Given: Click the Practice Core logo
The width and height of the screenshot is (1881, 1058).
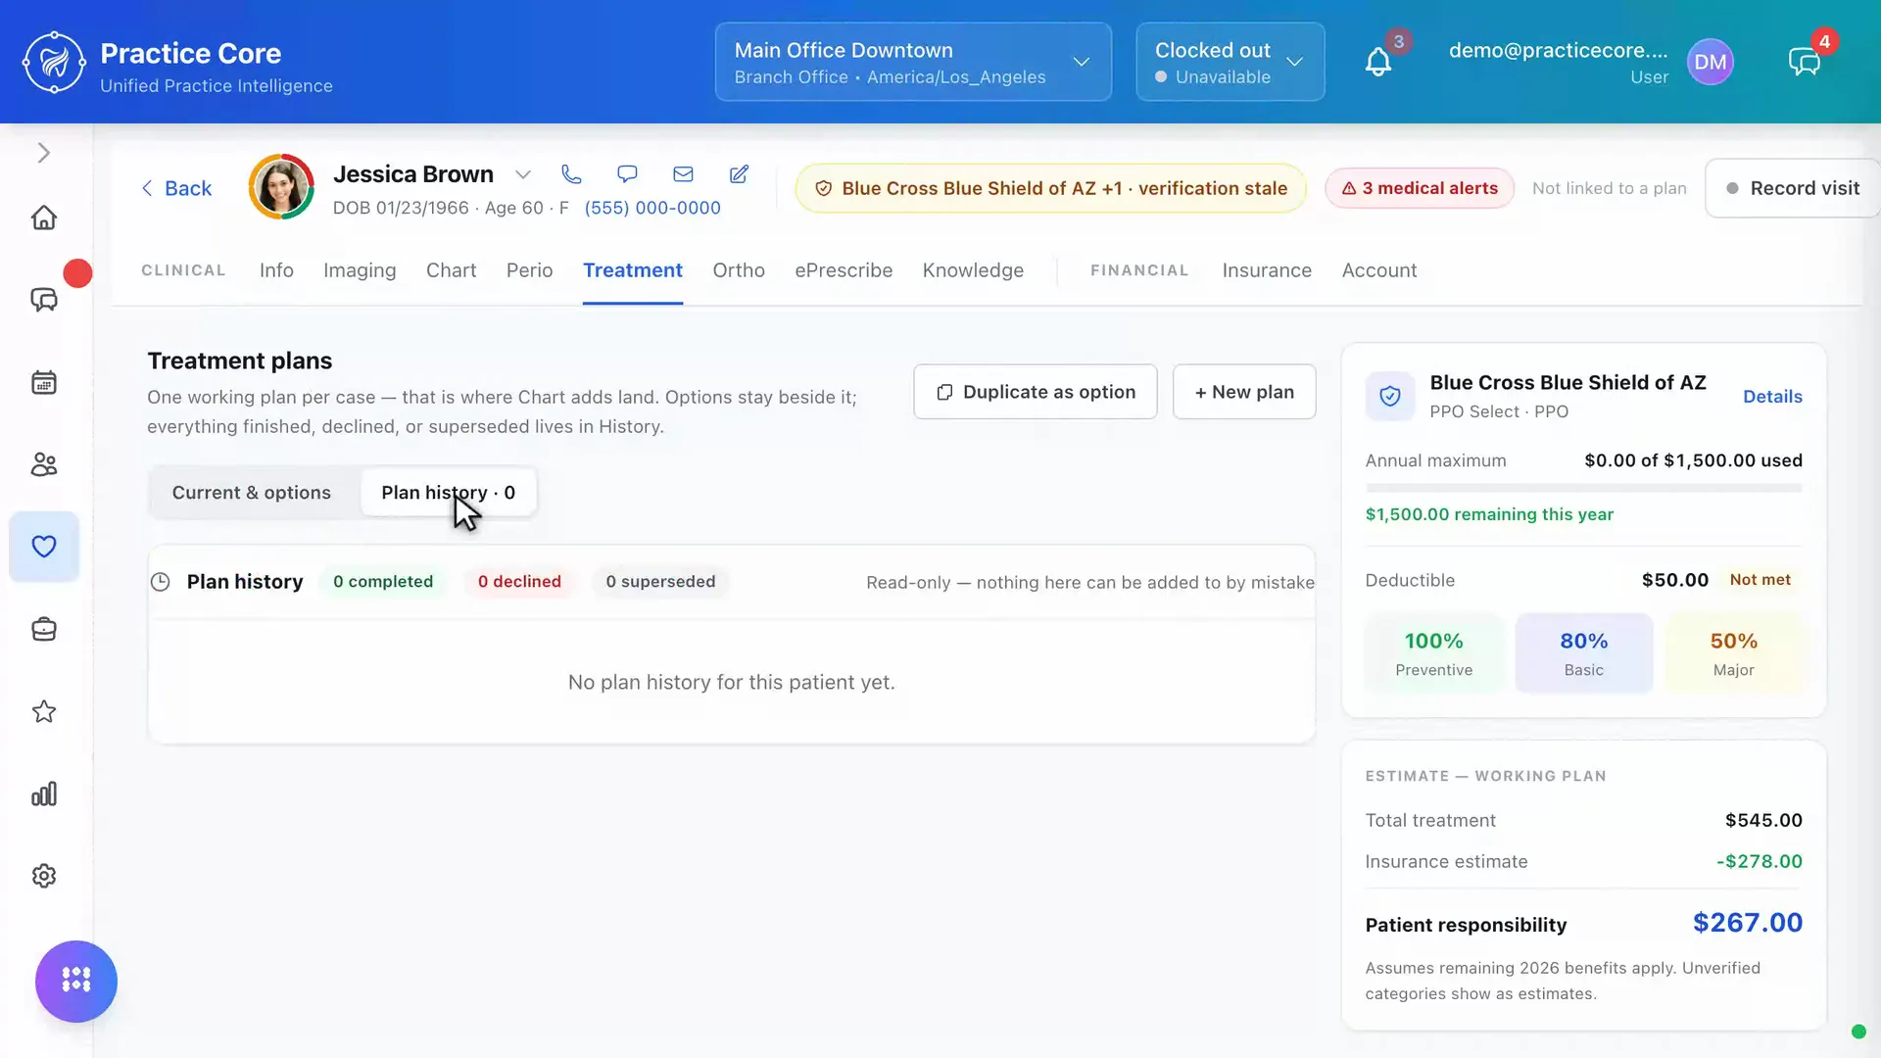Looking at the screenshot, I should click(x=54, y=63).
